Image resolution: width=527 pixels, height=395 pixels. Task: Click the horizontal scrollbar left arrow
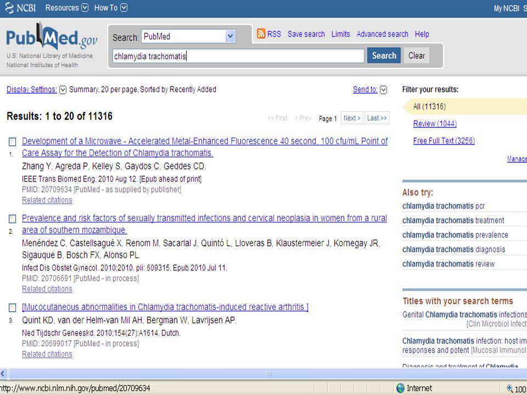coord(3,374)
